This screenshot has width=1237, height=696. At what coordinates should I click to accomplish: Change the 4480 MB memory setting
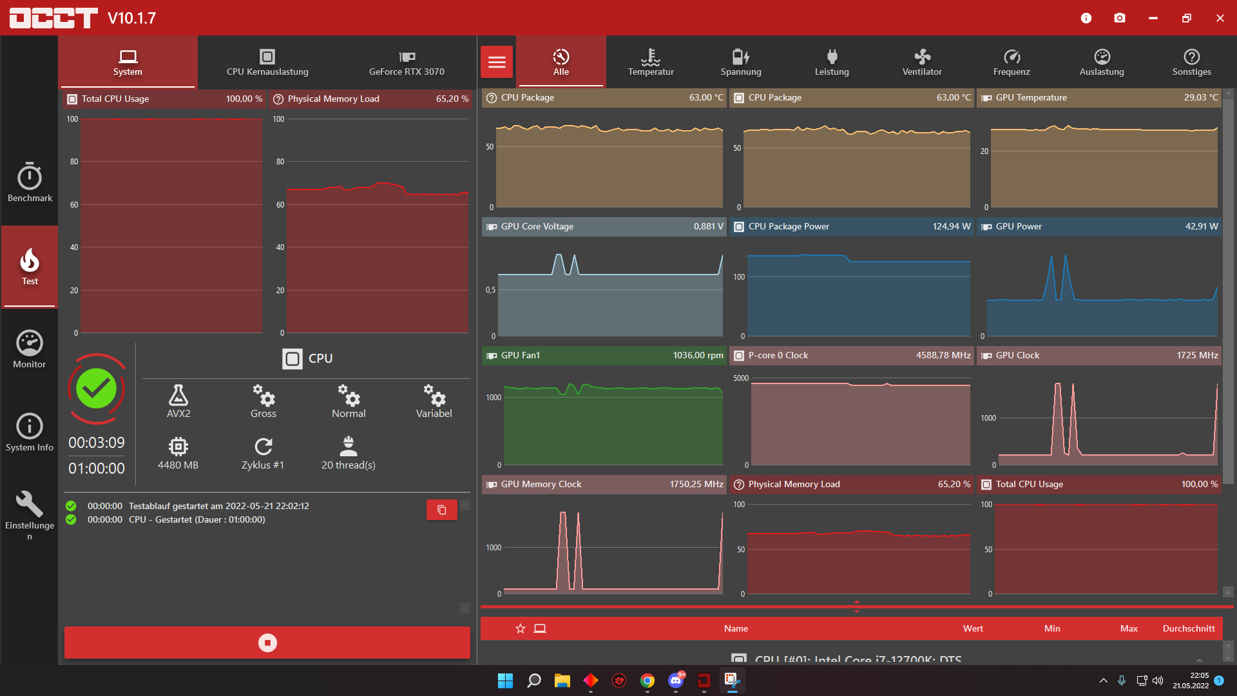click(x=178, y=453)
